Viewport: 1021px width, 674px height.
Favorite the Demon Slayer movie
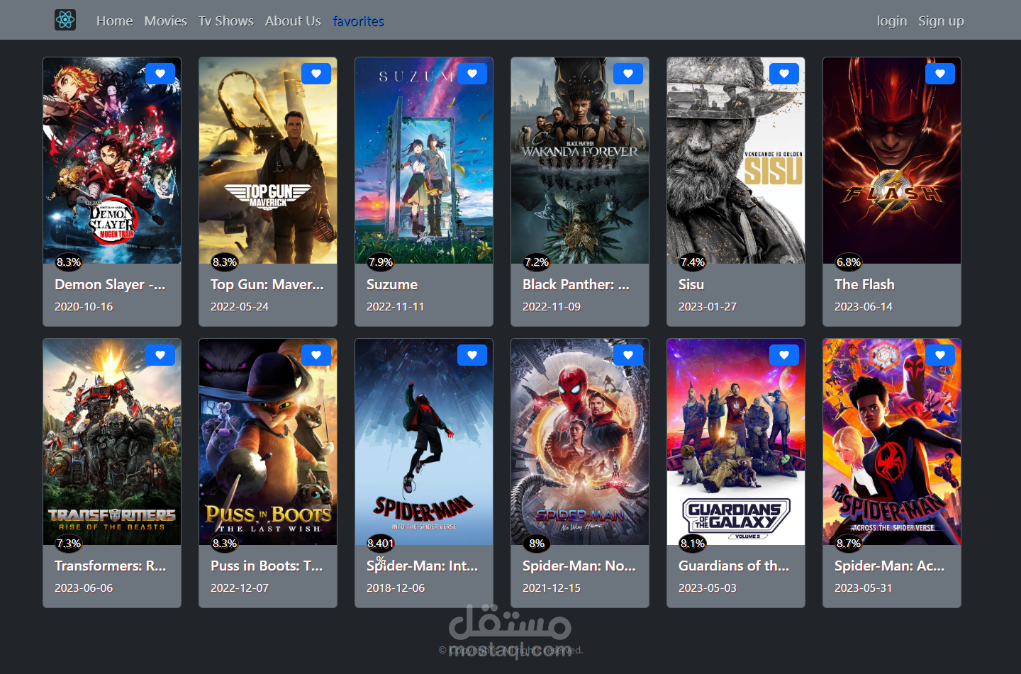[160, 73]
